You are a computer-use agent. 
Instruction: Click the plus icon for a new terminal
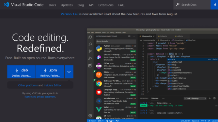(210, 98)
